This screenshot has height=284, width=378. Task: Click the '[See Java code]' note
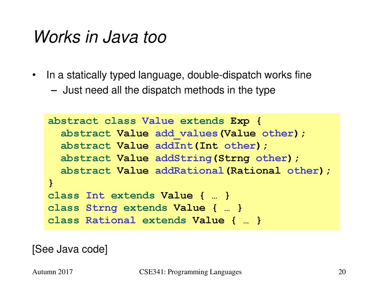70,249
